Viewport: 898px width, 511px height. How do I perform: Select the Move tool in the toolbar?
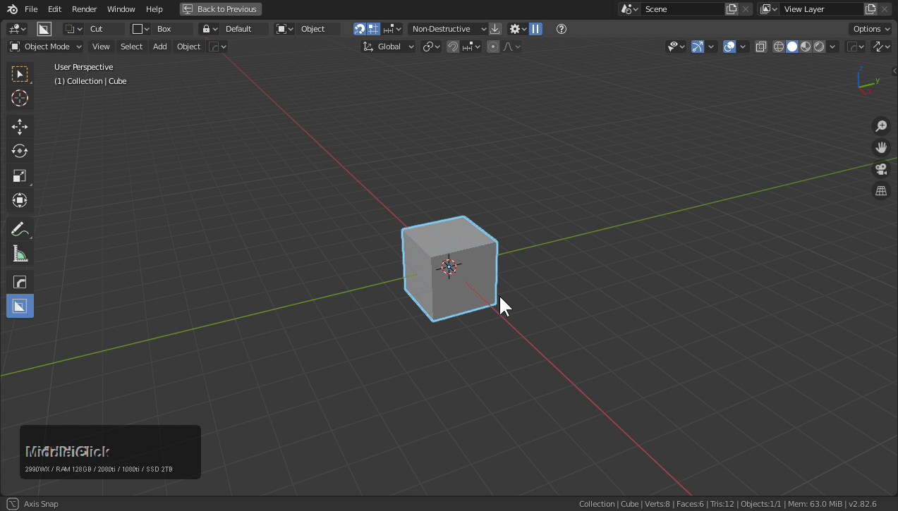point(20,127)
